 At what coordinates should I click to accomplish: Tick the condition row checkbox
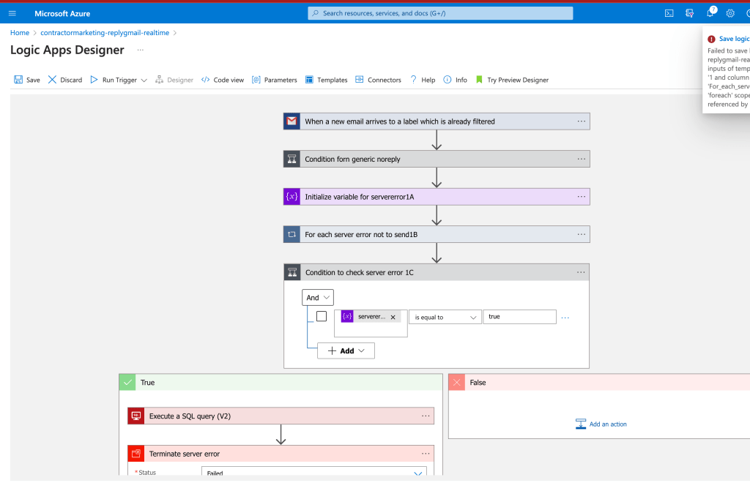(322, 317)
